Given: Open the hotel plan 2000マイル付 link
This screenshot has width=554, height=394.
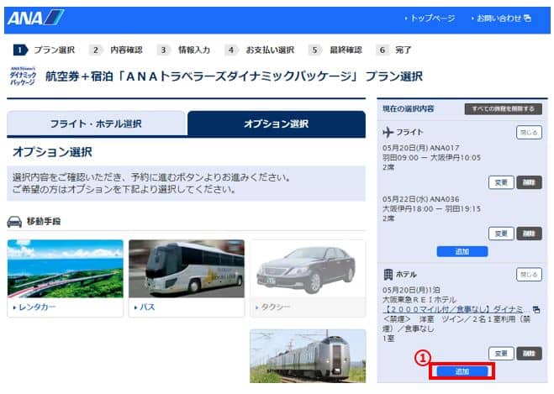Looking at the screenshot, I should point(452,310).
